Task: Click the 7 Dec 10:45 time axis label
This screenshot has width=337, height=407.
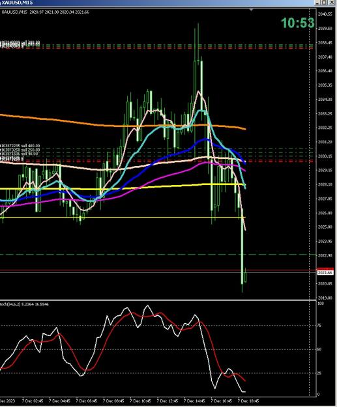Action: (141, 401)
